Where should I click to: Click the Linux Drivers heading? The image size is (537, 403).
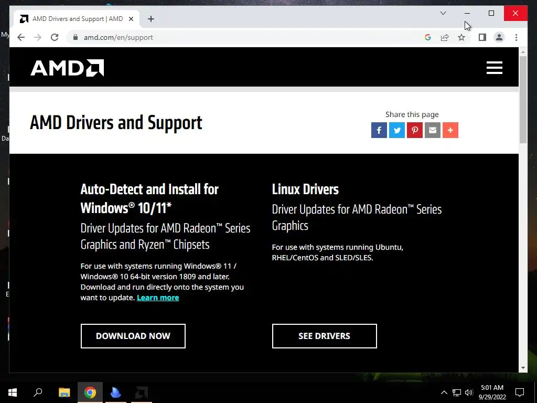(x=305, y=189)
